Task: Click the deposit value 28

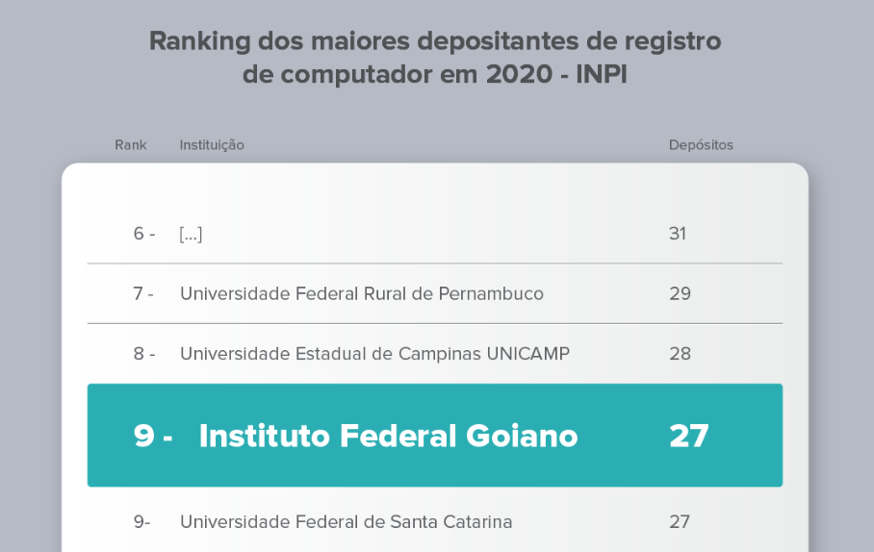Action: click(x=680, y=354)
